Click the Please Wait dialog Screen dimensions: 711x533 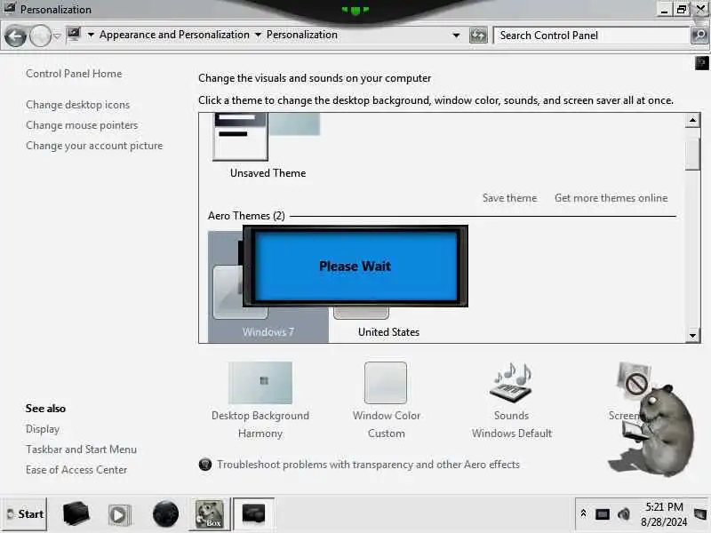pos(355,266)
